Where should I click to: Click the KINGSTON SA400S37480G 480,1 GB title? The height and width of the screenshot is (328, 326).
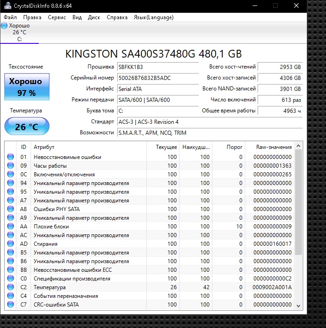(154, 54)
